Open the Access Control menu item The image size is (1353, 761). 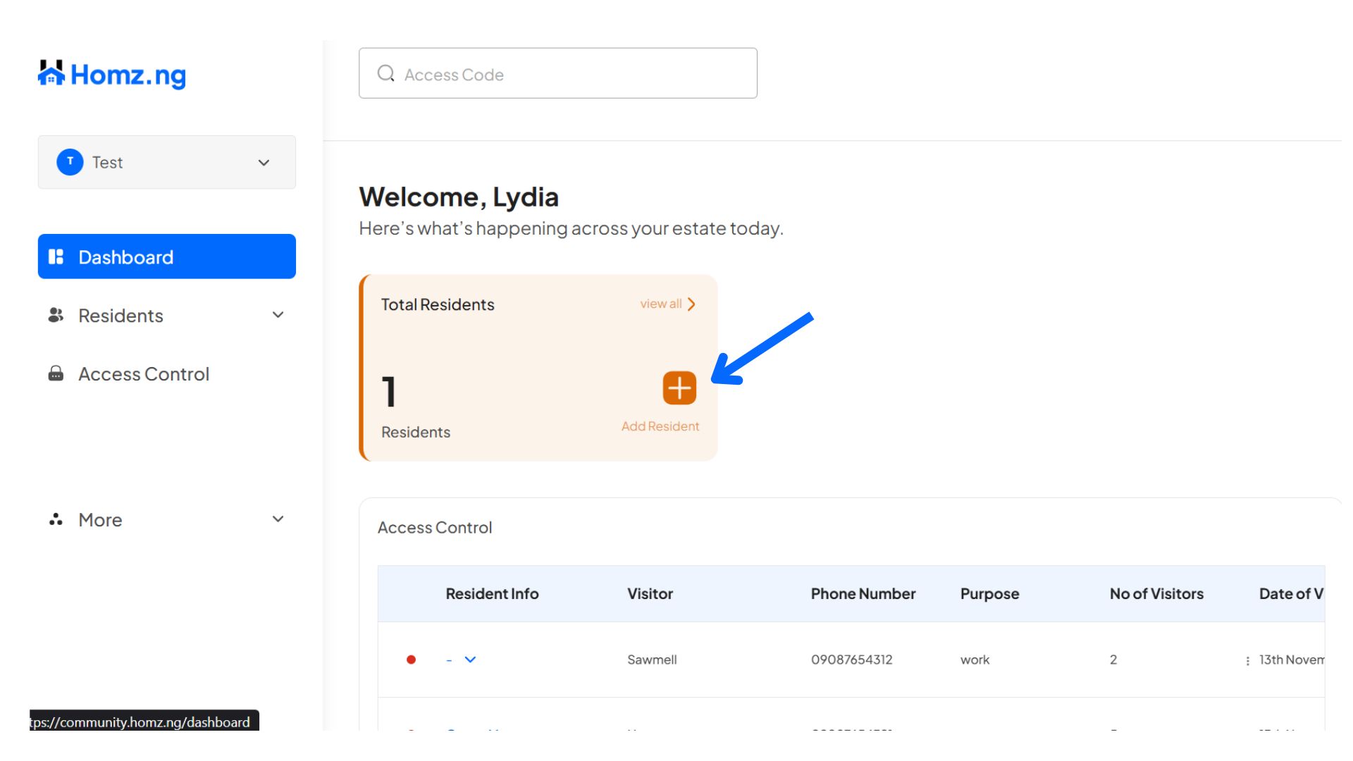[x=144, y=374]
